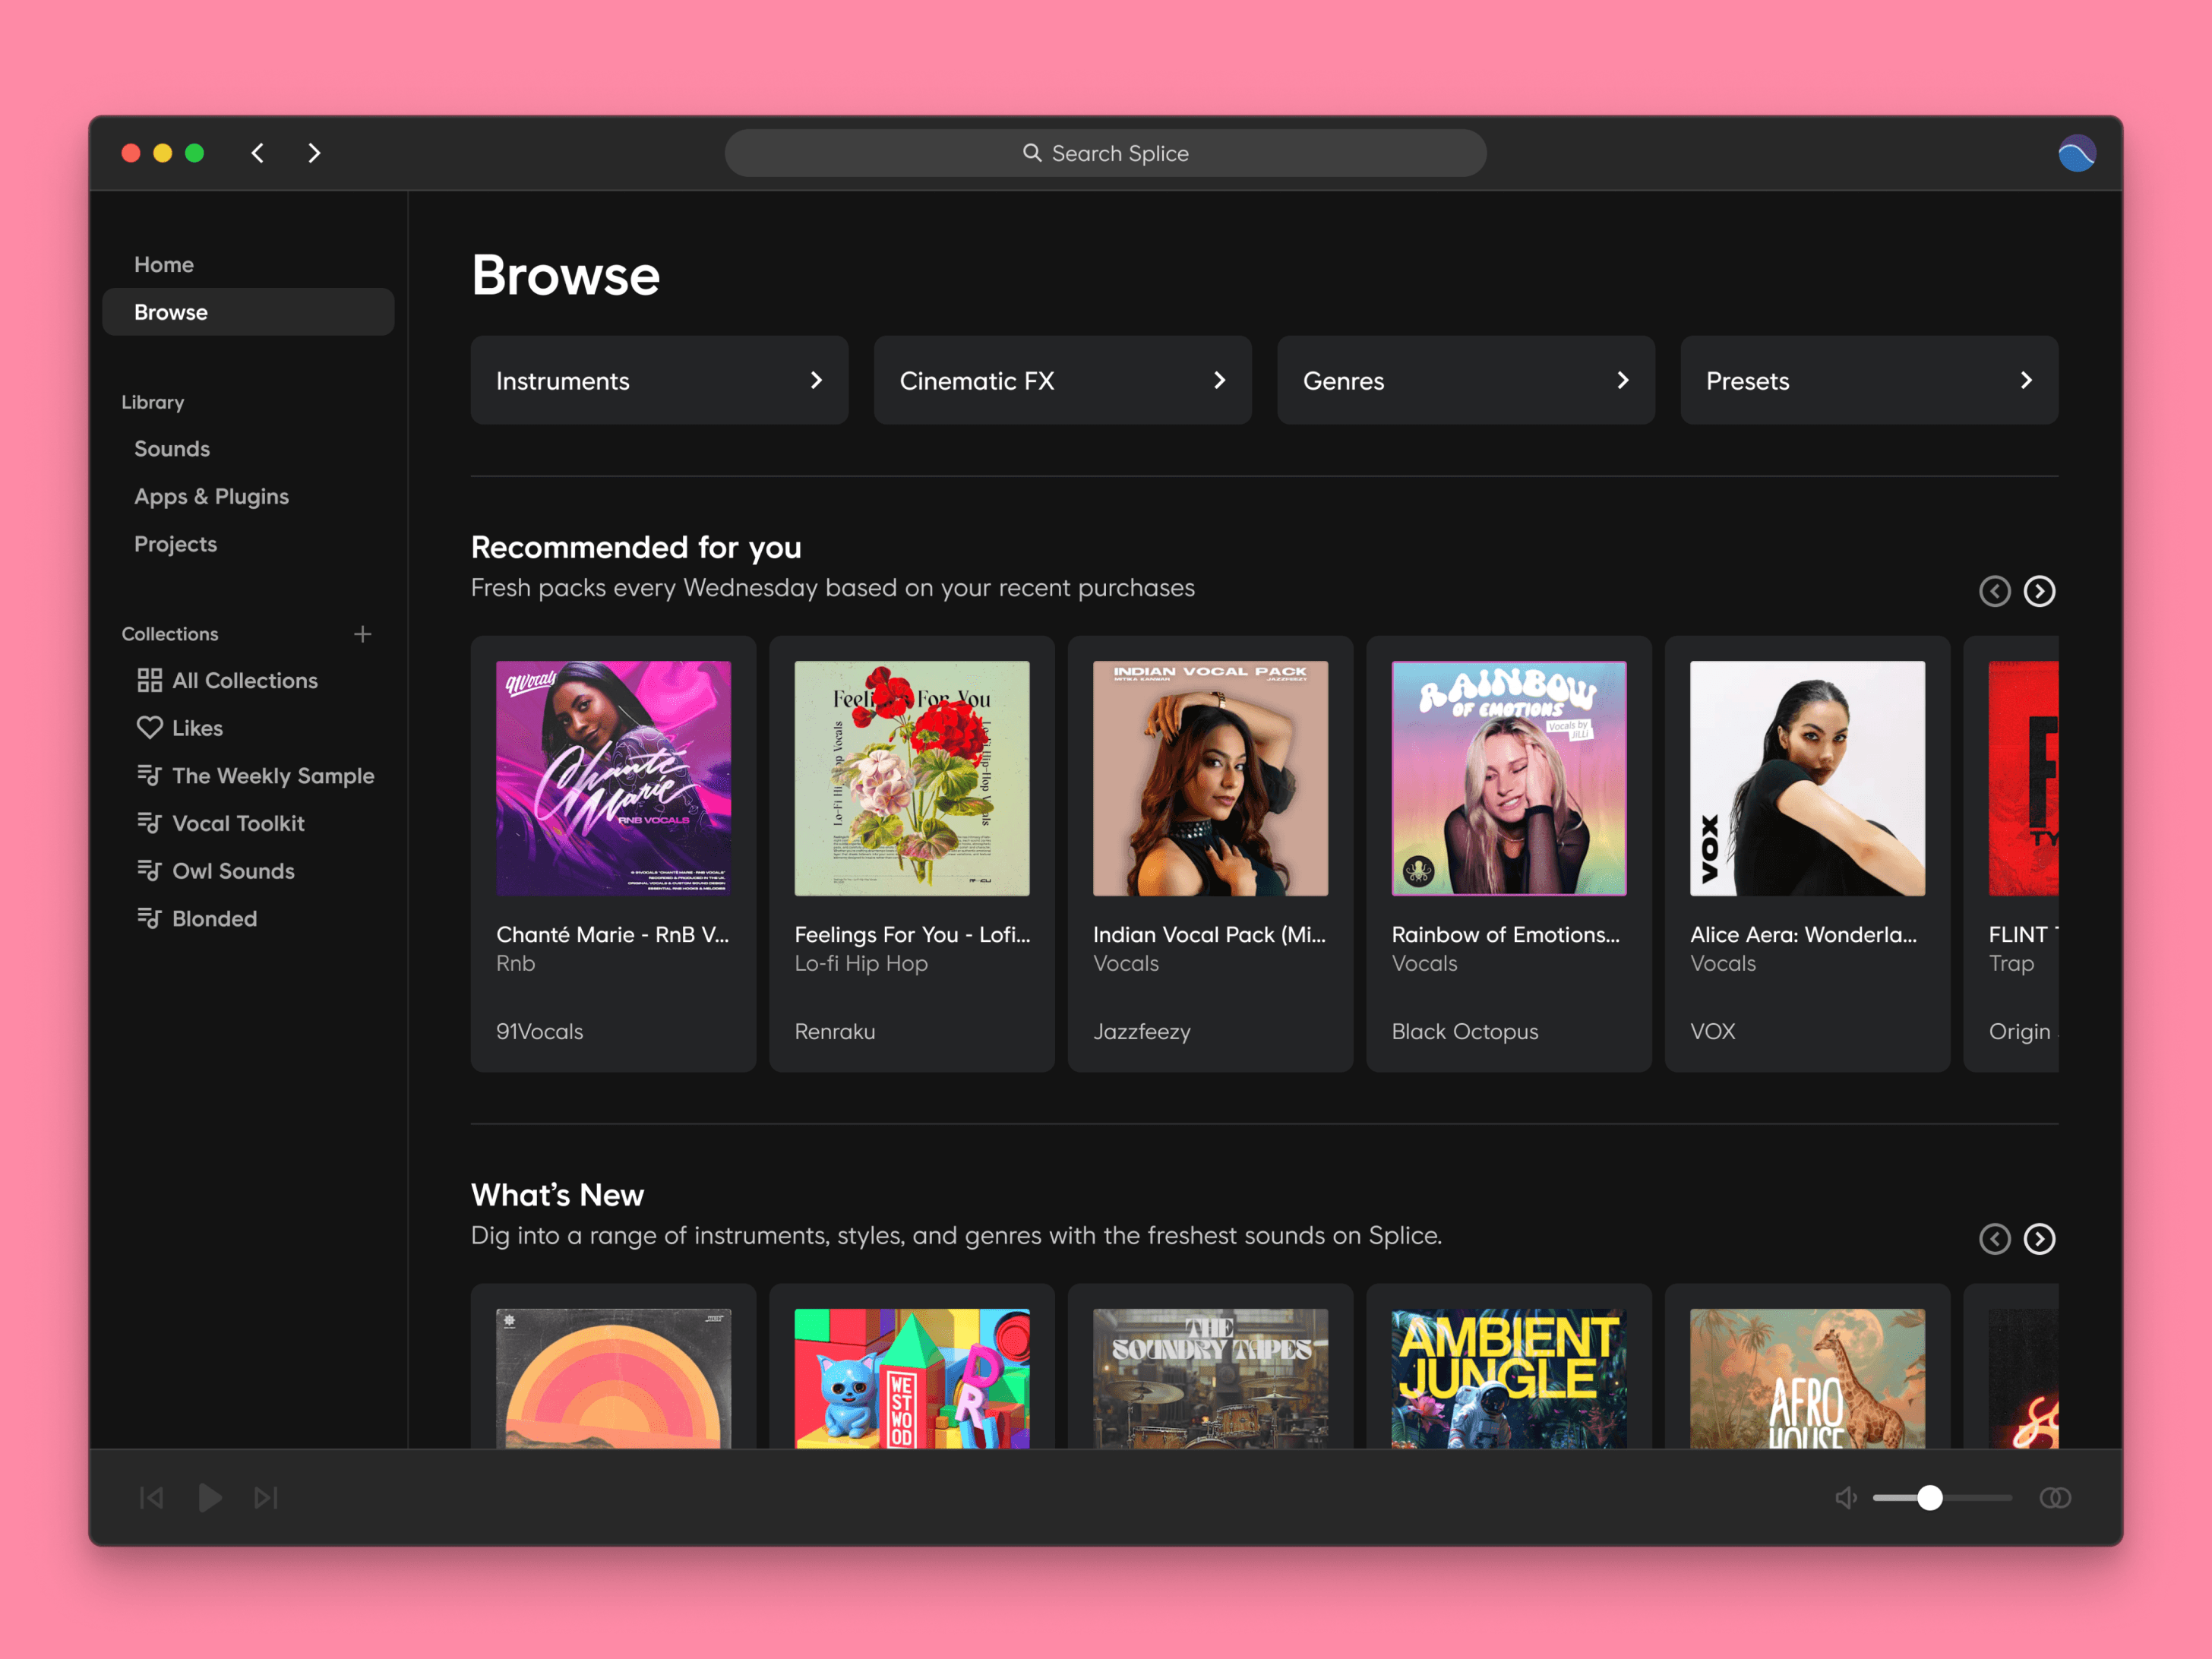Click the skip to previous track icon
2212x1659 pixels.
tap(152, 1497)
